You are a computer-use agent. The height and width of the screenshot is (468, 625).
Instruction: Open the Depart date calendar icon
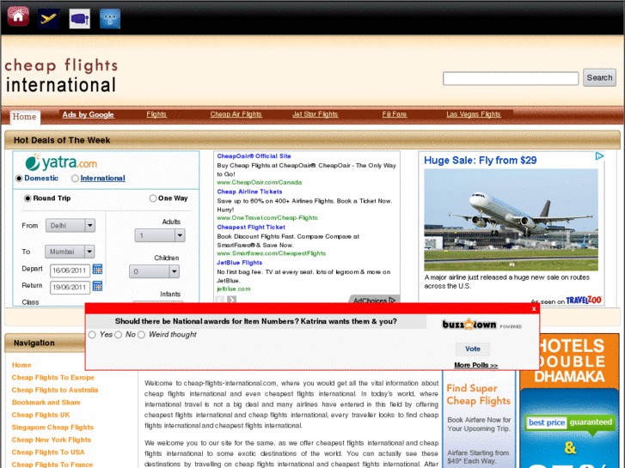[97, 270]
